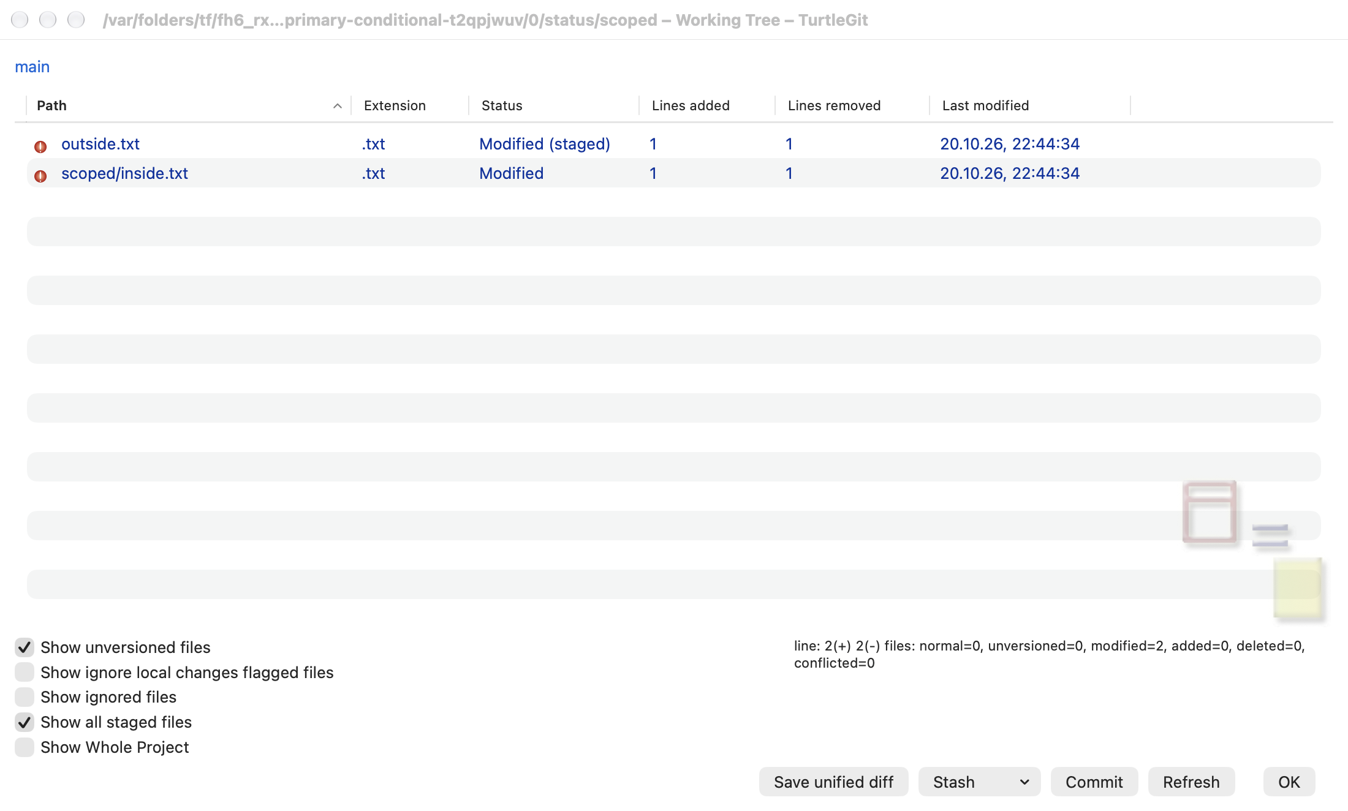Viewport: 1348px width, 811px height.
Task: Click the .txt extension cell of outside.txt
Action: click(373, 144)
